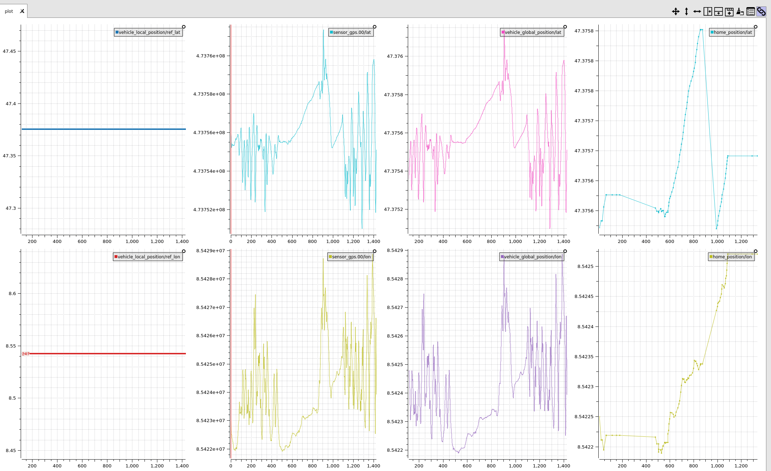Add a new plot column
Viewport: 771px width, 471px height.
(708, 11)
